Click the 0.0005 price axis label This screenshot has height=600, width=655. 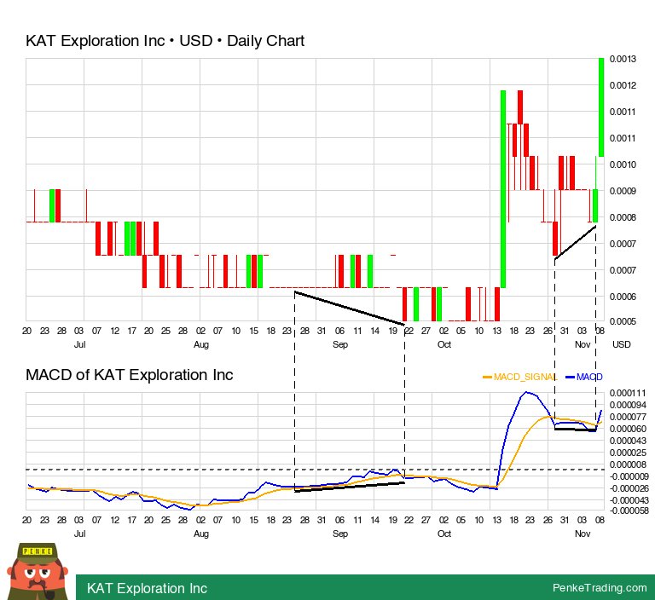tap(623, 321)
